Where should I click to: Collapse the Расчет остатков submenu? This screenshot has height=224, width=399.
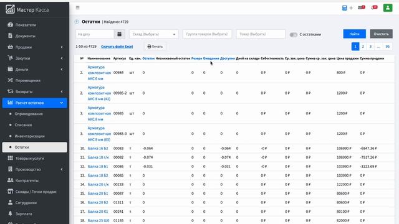pos(35,103)
